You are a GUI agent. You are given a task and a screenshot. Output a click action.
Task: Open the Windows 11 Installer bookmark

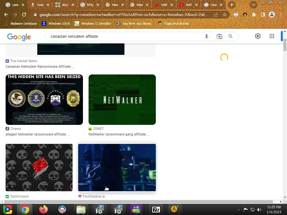[93, 24]
